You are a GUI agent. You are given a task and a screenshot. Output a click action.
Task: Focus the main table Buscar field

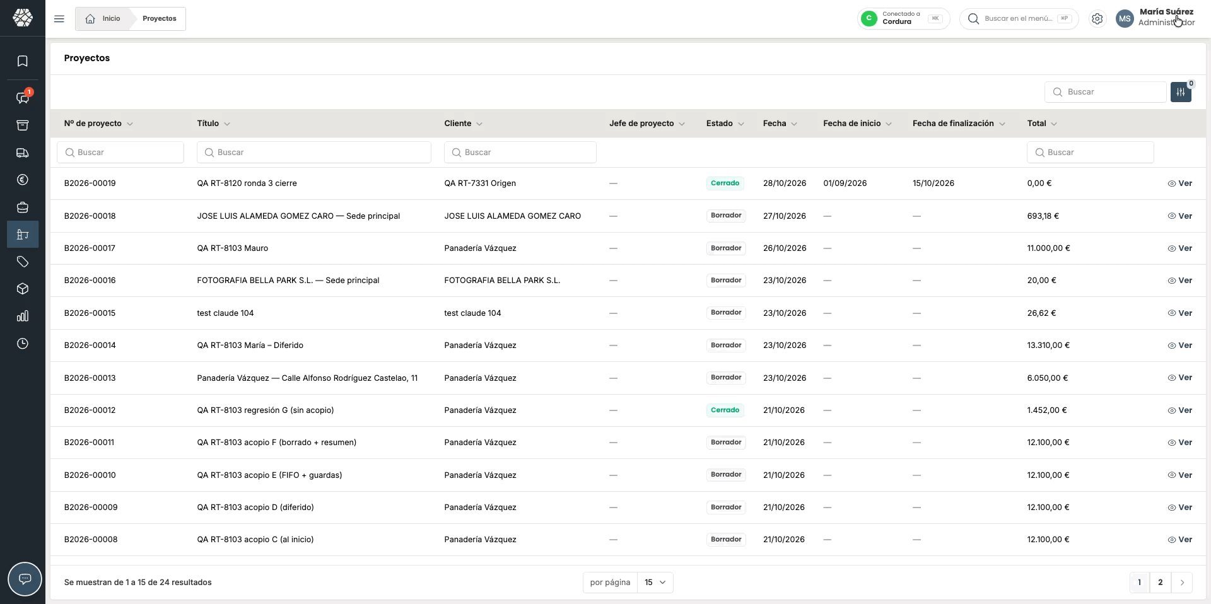(1105, 92)
